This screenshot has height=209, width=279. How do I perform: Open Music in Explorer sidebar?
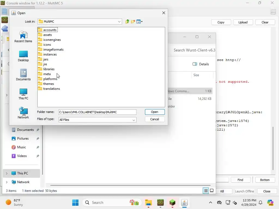tap(21, 147)
